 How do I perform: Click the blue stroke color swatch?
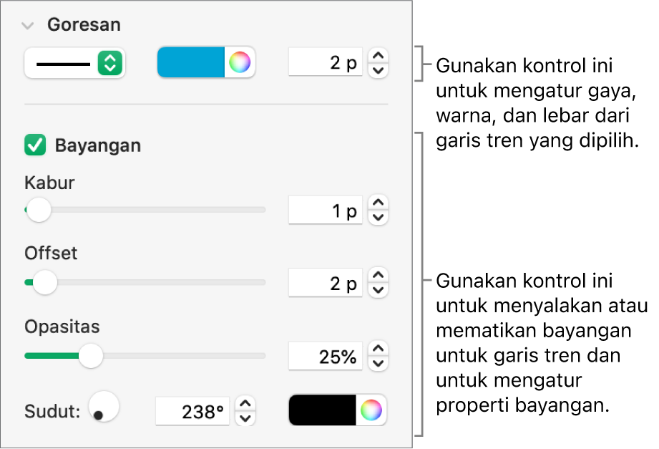tap(190, 64)
